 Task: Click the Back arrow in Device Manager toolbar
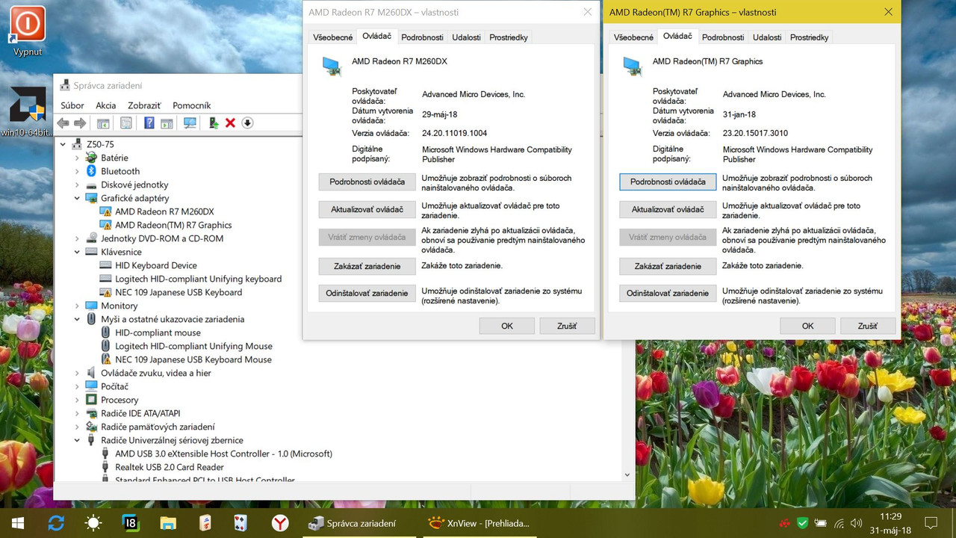click(x=63, y=123)
